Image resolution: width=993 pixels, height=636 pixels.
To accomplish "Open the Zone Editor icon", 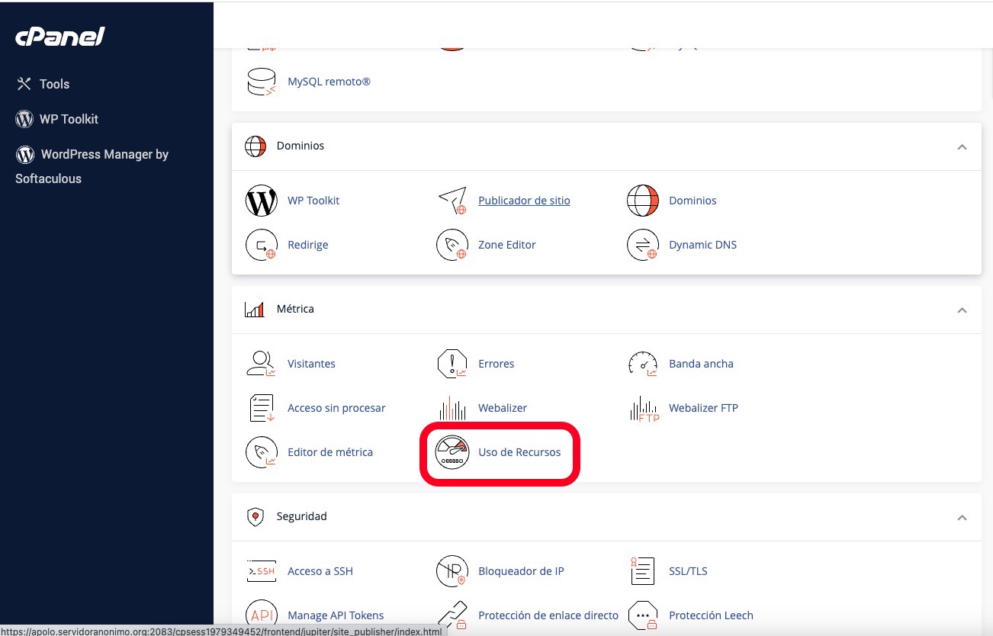I will (452, 245).
